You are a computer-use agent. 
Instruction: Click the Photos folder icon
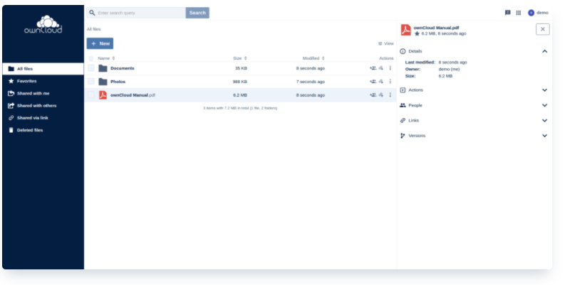coord(103,82)
